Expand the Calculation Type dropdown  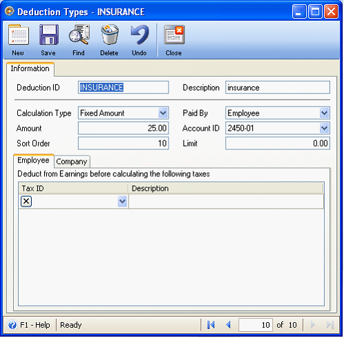tap(163, 113)
